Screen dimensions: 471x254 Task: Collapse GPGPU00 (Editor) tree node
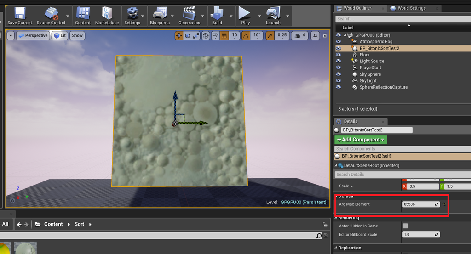[x=345, y=35]
